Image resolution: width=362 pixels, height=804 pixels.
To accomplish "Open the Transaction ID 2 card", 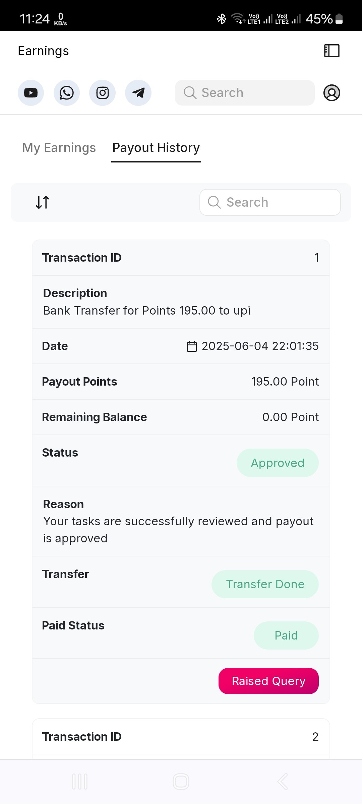I will (181, 738).
